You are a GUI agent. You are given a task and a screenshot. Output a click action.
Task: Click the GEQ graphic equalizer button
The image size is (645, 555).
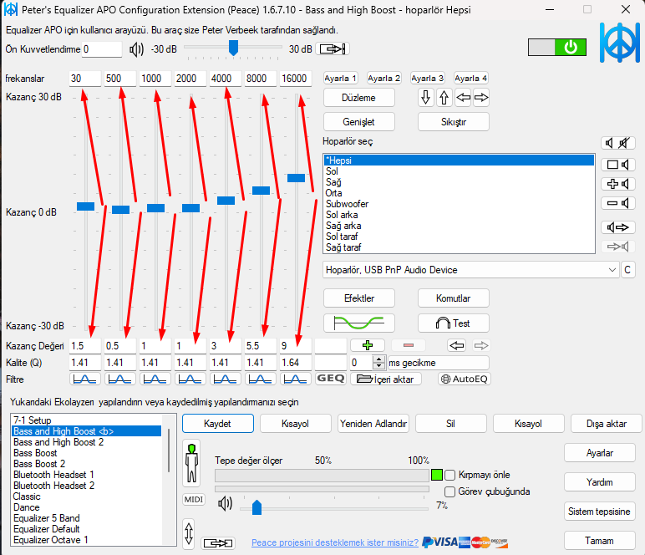(331, 379)
